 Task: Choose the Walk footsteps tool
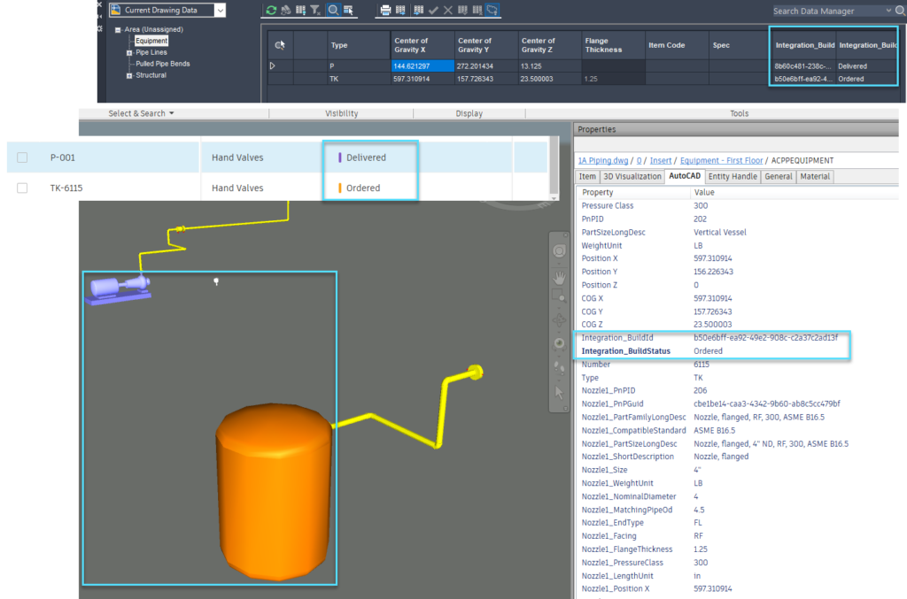(x=559, y=366)
